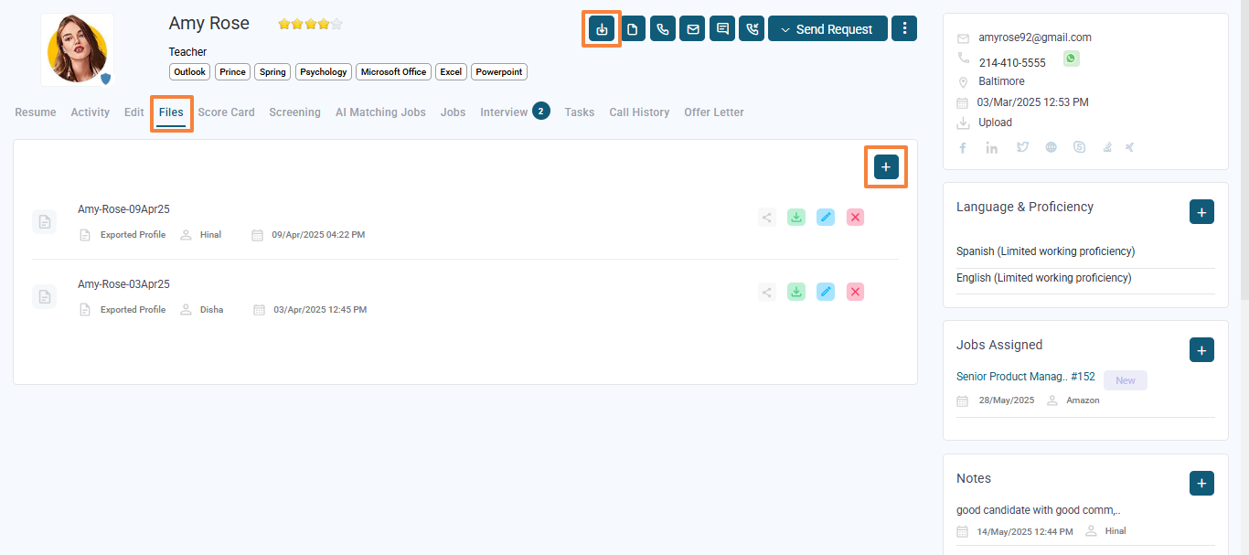Switch to the Jobs tab

(453, 112)
